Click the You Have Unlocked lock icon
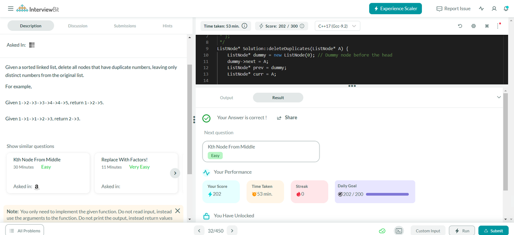Image resolution: width=514 pixels, height=235 pixels. coord(206,215)
